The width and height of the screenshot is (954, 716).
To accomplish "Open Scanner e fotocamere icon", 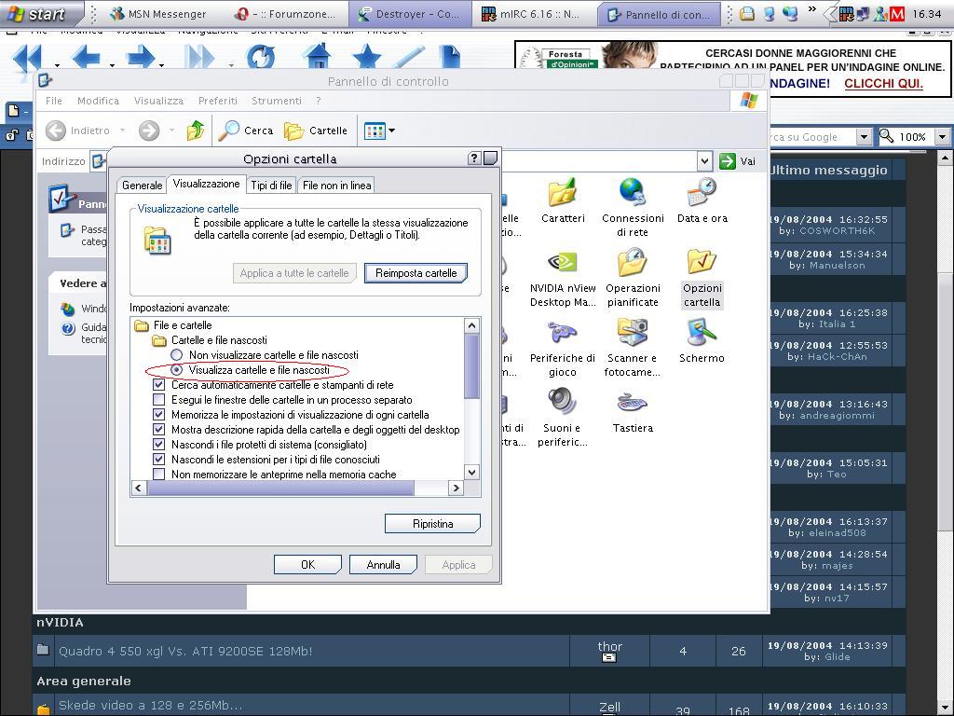I will (632, 335).
